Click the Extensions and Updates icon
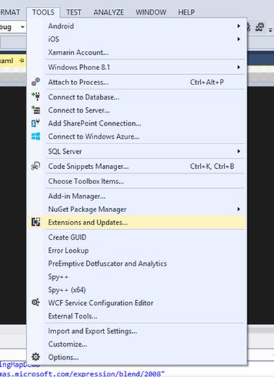Screen dimensions: 274x377 click(36, 222)
